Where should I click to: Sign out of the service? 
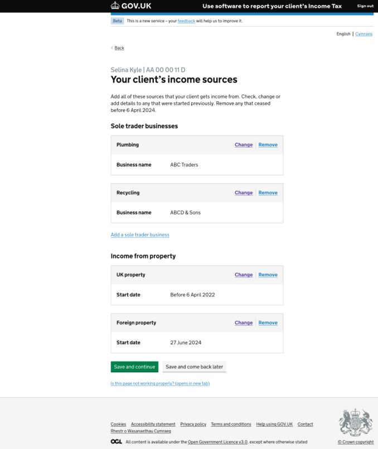pos(365,6)
